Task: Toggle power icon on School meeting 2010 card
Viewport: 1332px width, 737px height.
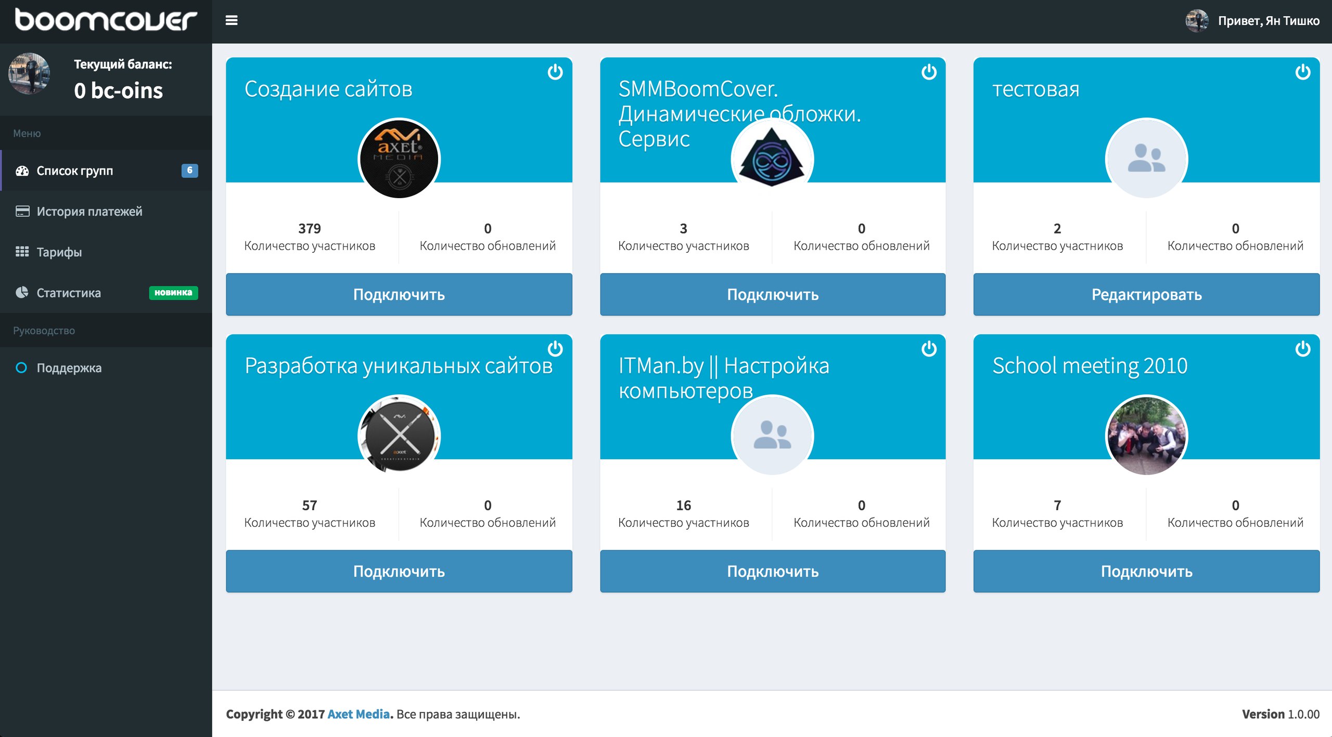Action: 1302,348
